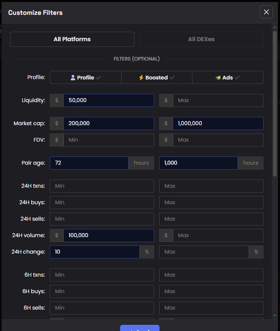Click the scrollbar down arrow
Viewport: 280px width, 331px height.
(x=275, y=316)
